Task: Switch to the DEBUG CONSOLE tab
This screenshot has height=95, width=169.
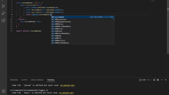Action: (x=37, y=80)
